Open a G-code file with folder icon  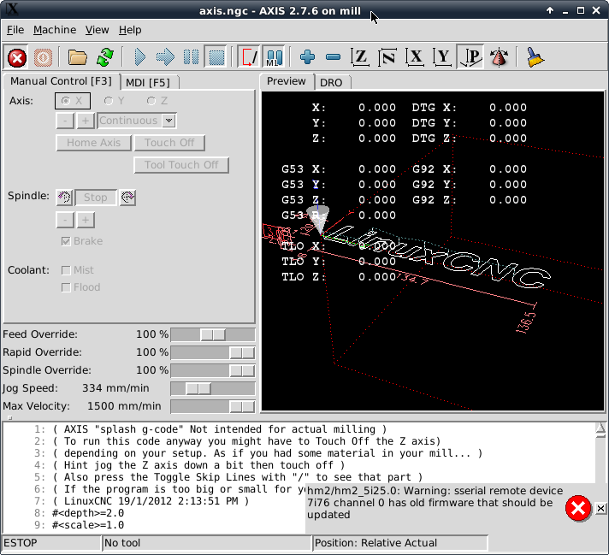click(77, 57)
